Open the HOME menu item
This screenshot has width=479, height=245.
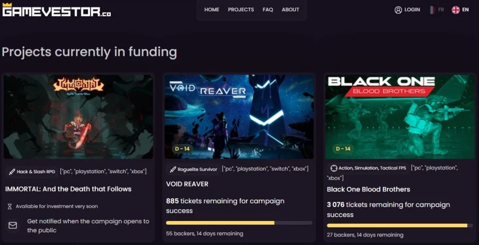point(212,10)
